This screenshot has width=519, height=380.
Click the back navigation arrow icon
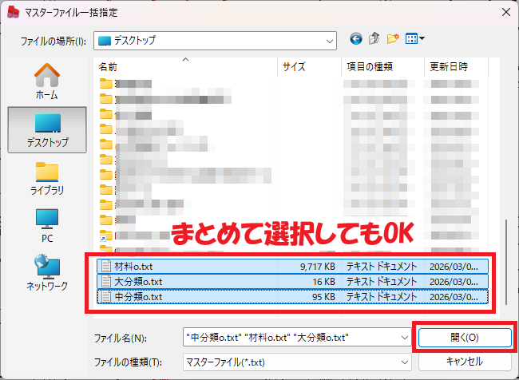356,39
